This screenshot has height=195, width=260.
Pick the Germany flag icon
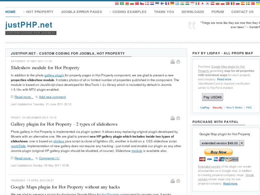(172, 3)
